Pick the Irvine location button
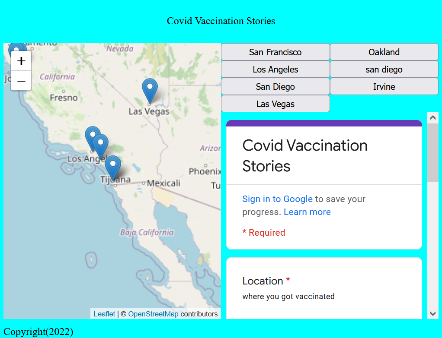 pos(384,87)
